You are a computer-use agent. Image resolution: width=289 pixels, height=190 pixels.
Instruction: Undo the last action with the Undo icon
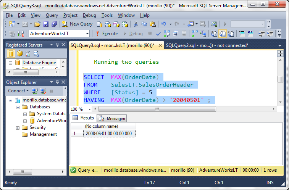(x=164, y=24)
